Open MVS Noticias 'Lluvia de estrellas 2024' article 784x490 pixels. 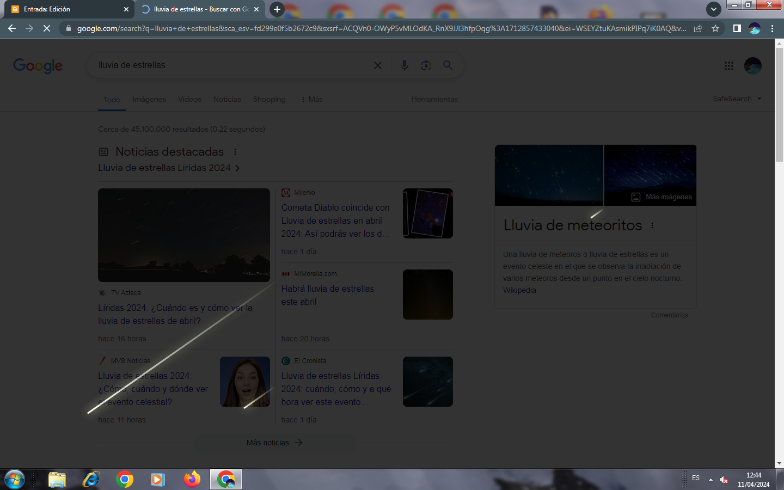pyautogui.click(x=153, y=389)
